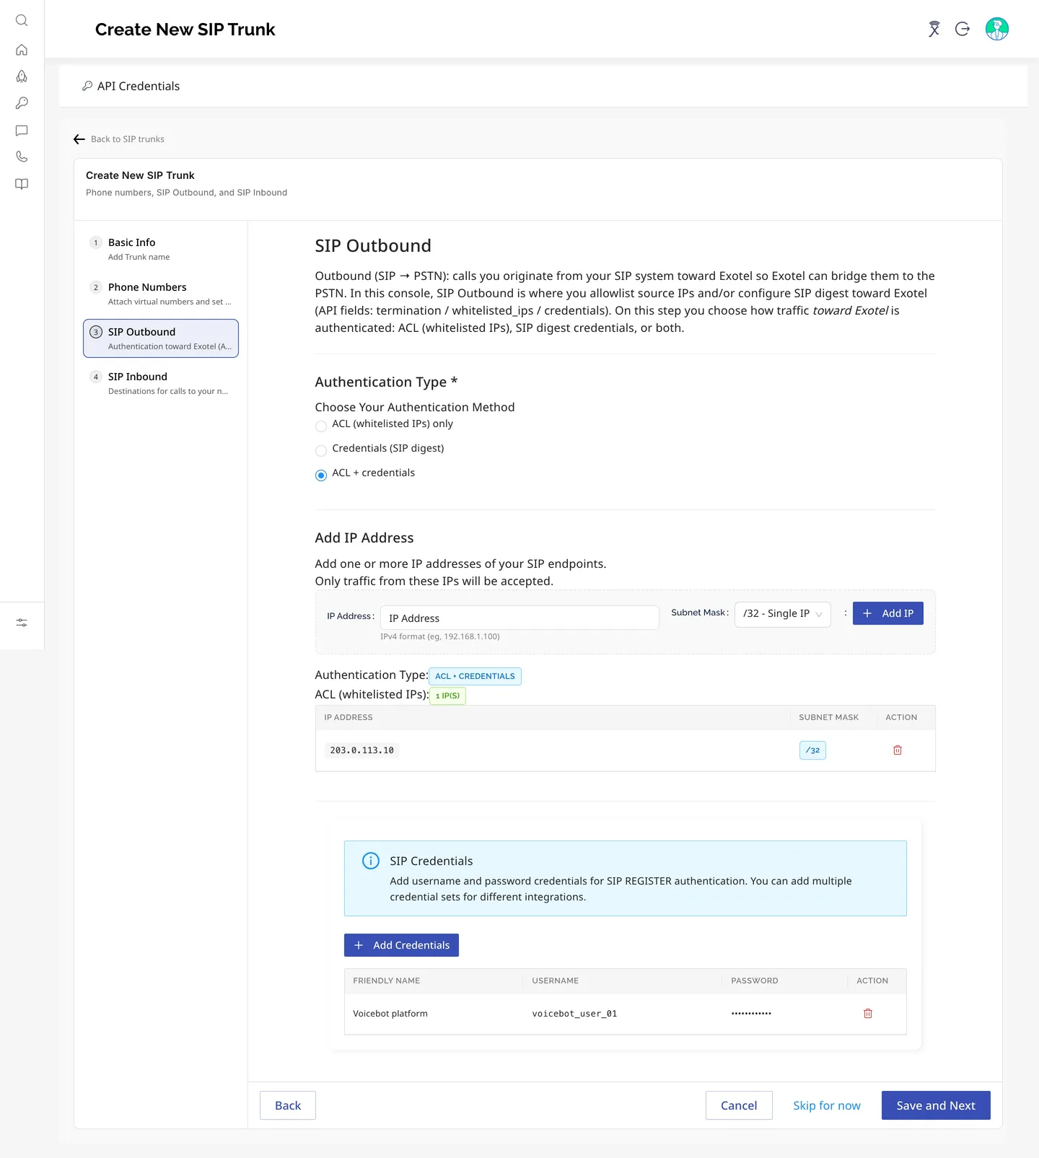The width and height of the screenshot is (1039, 1158).
Task: Go to SIP Inbound step
Action: tap(161, 383)
